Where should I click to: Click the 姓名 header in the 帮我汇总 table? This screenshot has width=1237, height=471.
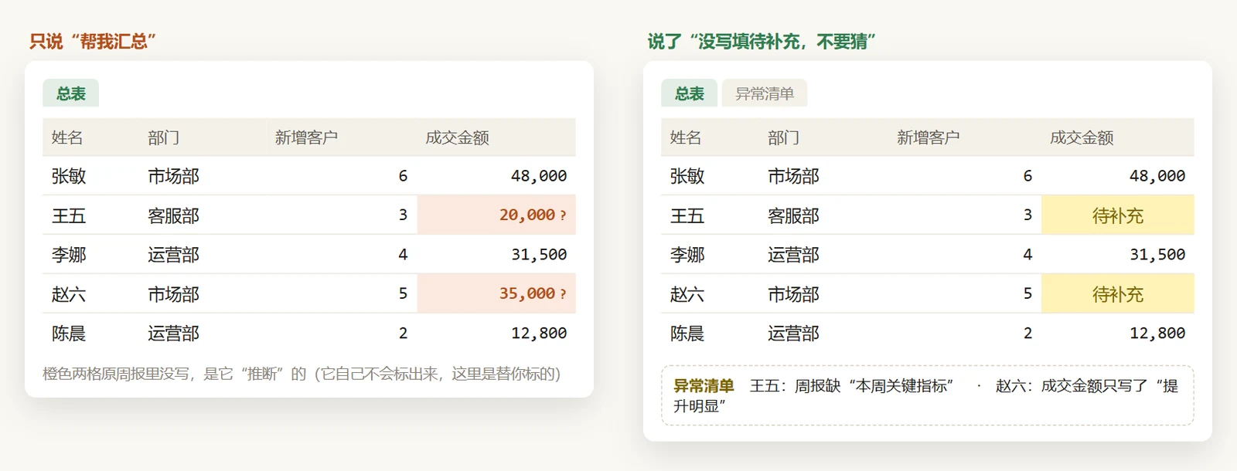click(x=67, y=137)
